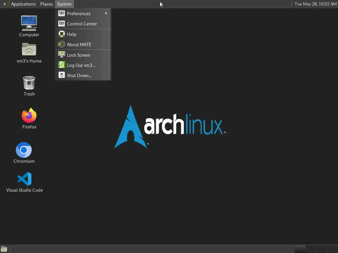
Task: Choose About MATE menu entry
Action: point(83,44)
